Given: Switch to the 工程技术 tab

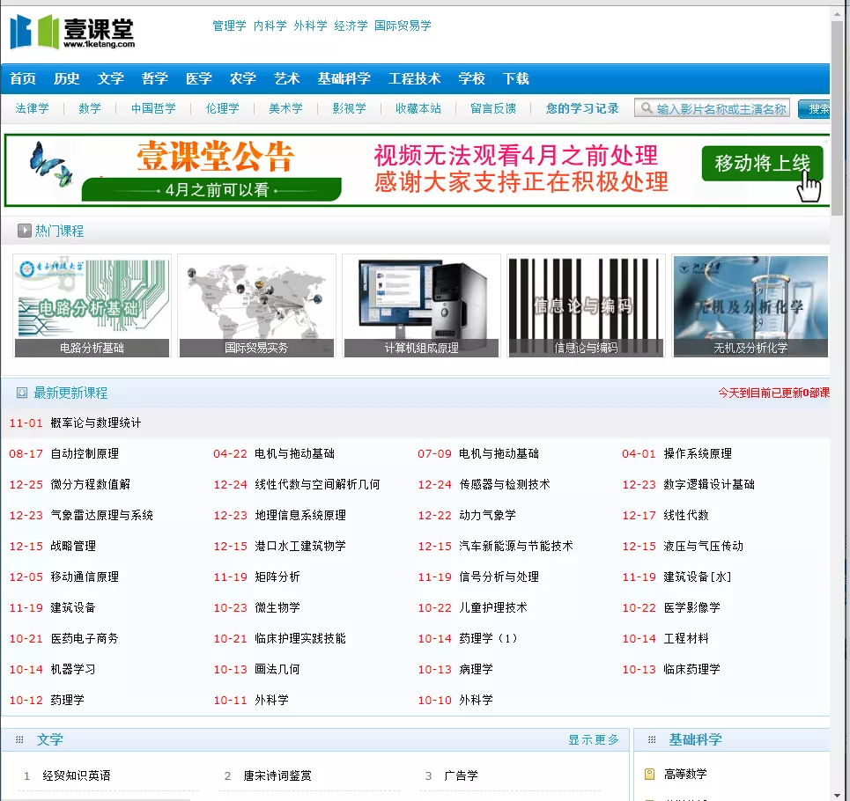Looking at the screenshot, I should pyautogui.click(x=415, y=78).
